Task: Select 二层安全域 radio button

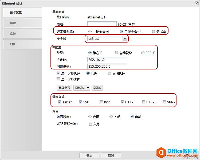Action: click(x=90, y=32)
